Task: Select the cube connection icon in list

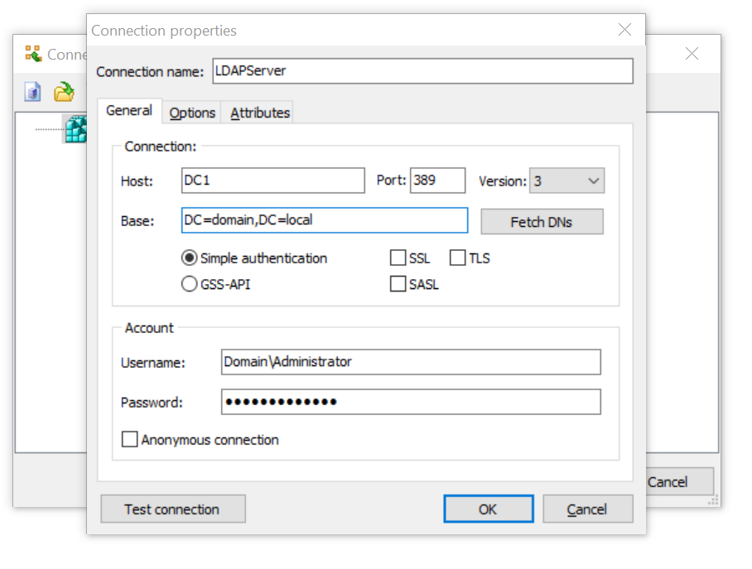Action: click(x=75, y=130)
